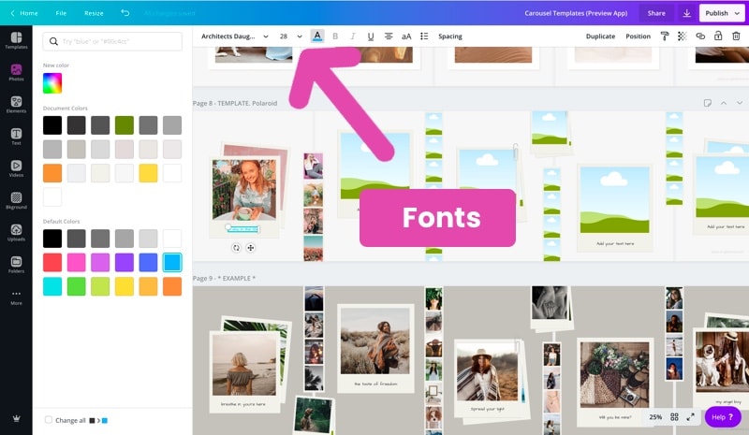Click the Page 9 - * EXAMPLE * title

pyautogui.click(x=224, y=278)
